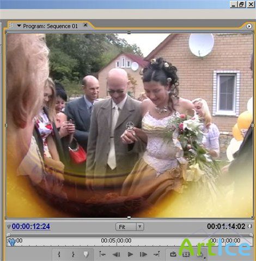Toggle the Safe Margins button
The width and height of the screenshot is (256, 261).
186,254
